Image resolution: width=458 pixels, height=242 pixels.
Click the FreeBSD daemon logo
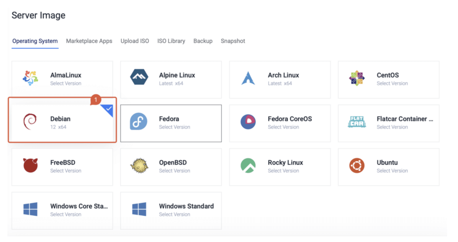30,165
